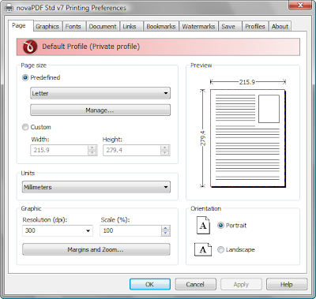The height and width of the screenshot is (299, 316).
Task: Decrease the custom Width value
Action: click(92, 153)
